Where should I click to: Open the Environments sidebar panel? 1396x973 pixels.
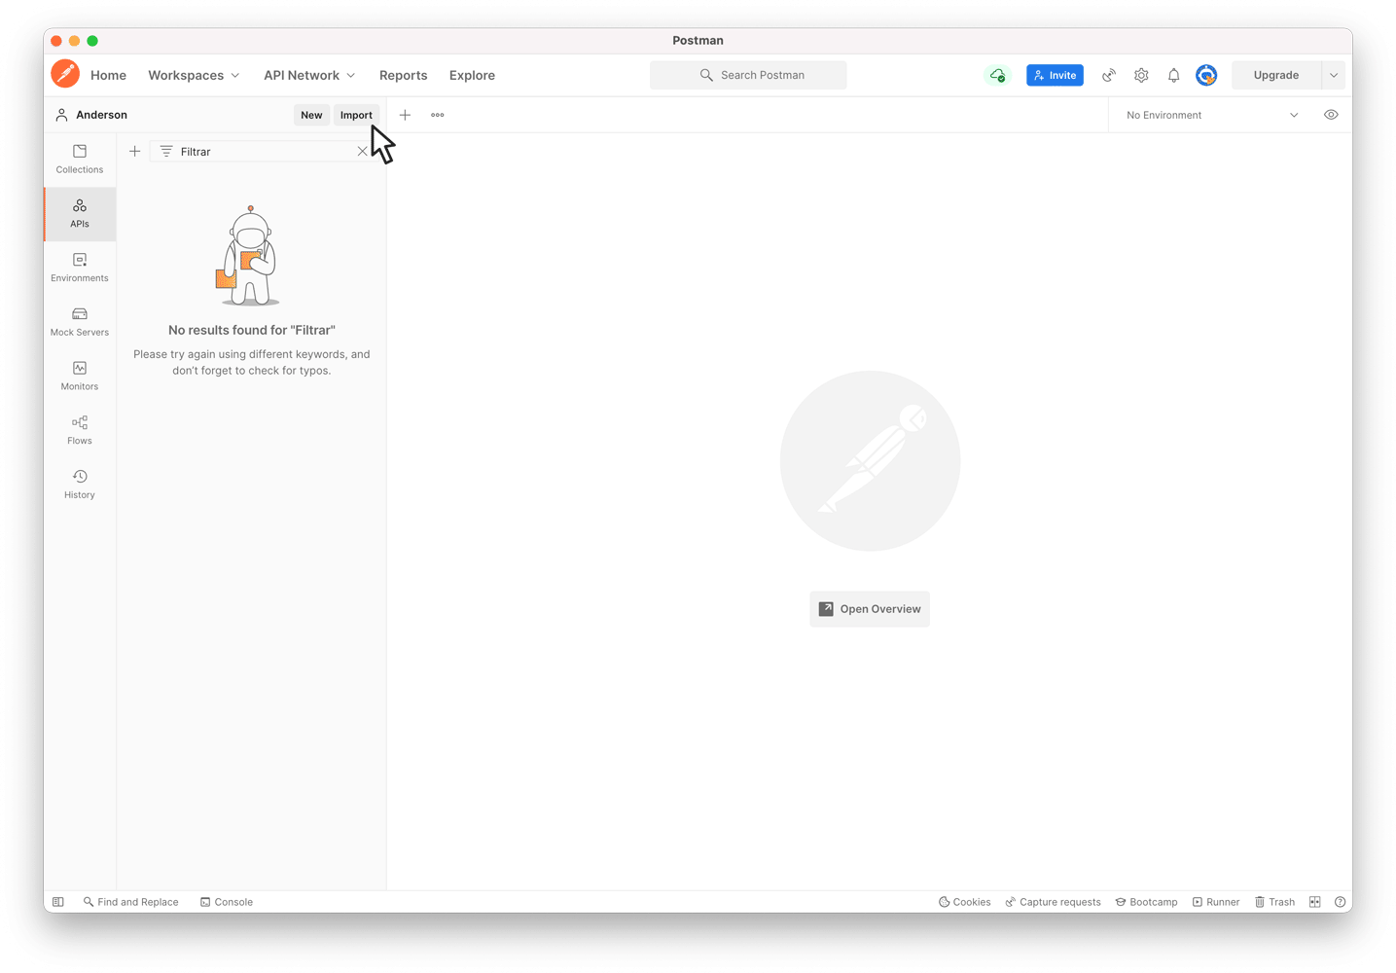pos(80,268)
